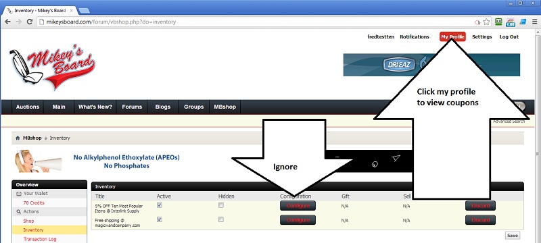This screenshot has width=541, height=243.
Task: Check Hidden for 5% OFF Interlink Supply
Action: (x=221, y=205)
